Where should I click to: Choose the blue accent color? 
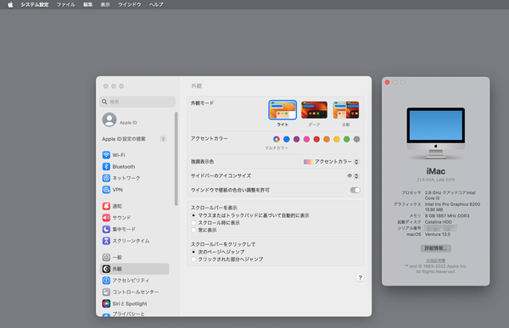287,139
